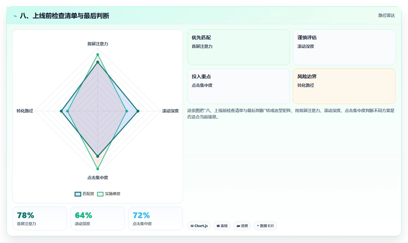This screenshot has width=408, height=243.
Task: Click the 72% 点击集中度 stat card
Action: (156, 218)
